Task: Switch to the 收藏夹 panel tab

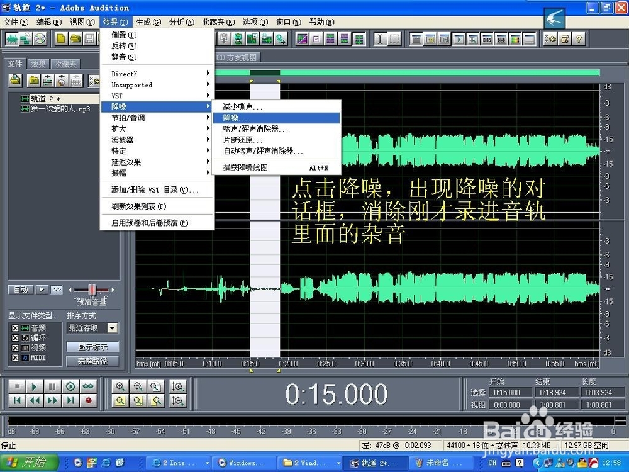Action: point(65,64)
